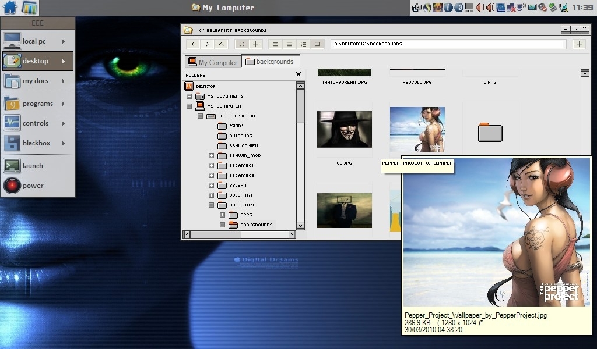This screenshot has height=349, width=597.
Task: Click the address bar path field
Action: [x=448, y=44]
